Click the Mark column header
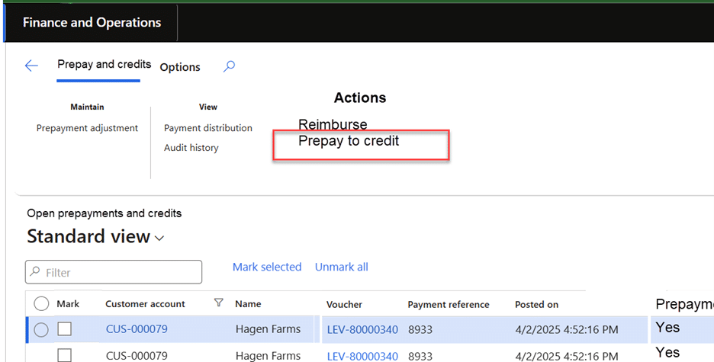This screenshot has height=362, width=714. coord(68,304)
